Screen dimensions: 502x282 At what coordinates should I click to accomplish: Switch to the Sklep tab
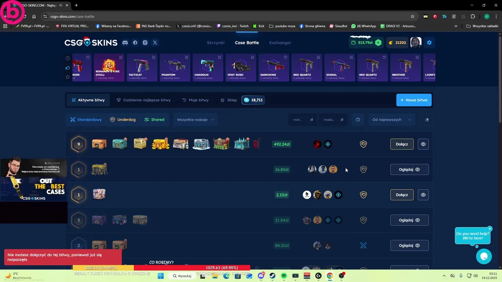[229, 100]
